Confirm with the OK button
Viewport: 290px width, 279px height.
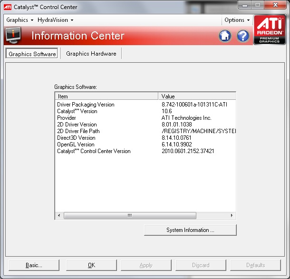click(x=92, y=265)
